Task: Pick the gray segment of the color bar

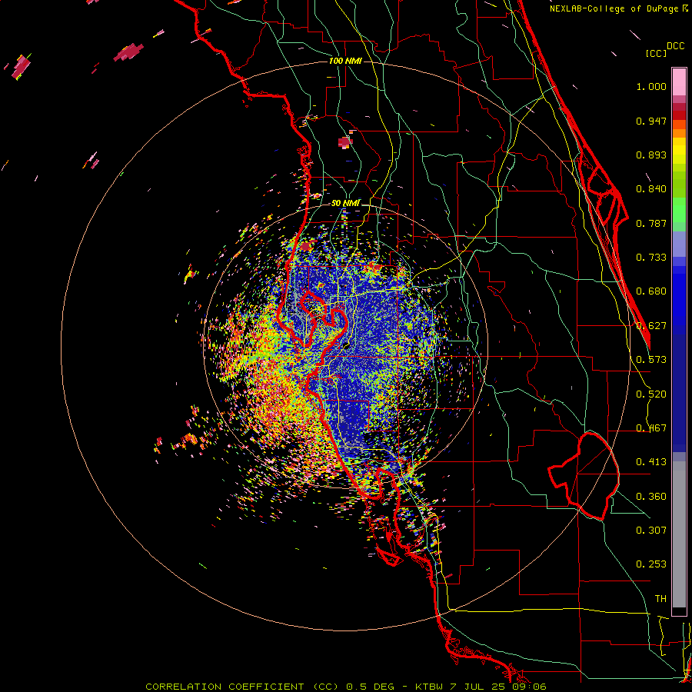Action: [x=679, y=534]
